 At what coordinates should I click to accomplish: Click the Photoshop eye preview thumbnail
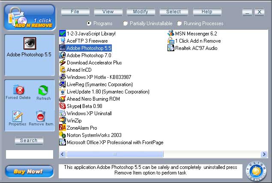tap(30, 43)
